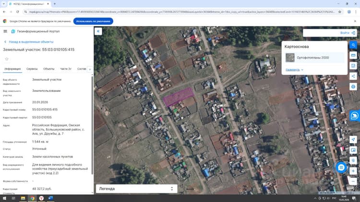
Task: Click the Войти login button
Action: click(348, 33)
